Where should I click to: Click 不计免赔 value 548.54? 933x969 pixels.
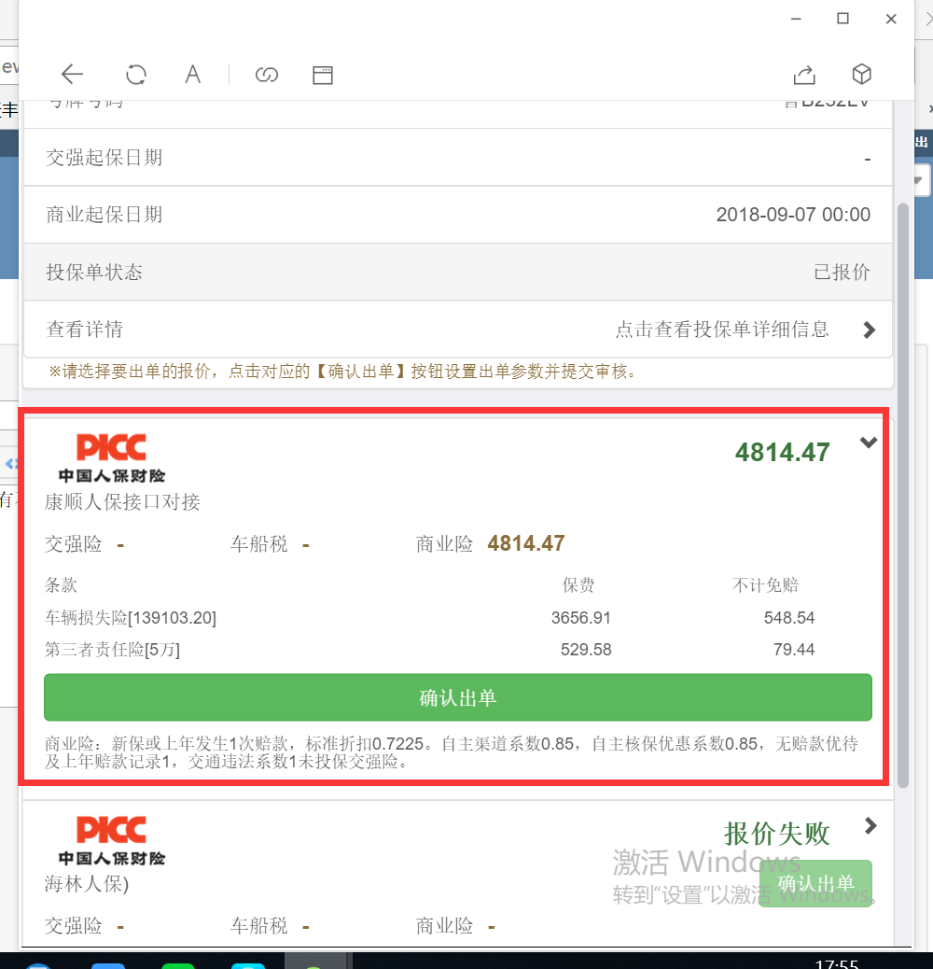pyautogui.click(x=789, y=618)
